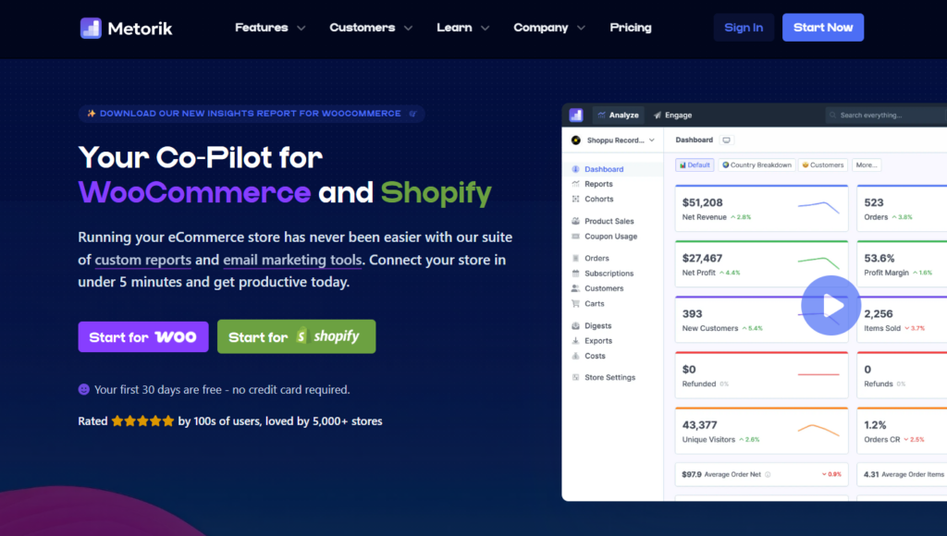Viewport: 947px width, 536px height.
Task: Click the Reports chart icon in sidebar
Action: [x=575, y=184]
